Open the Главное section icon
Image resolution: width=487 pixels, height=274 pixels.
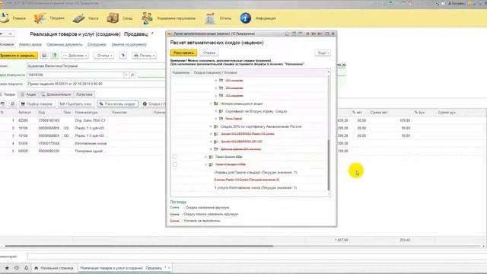[5, 18]
